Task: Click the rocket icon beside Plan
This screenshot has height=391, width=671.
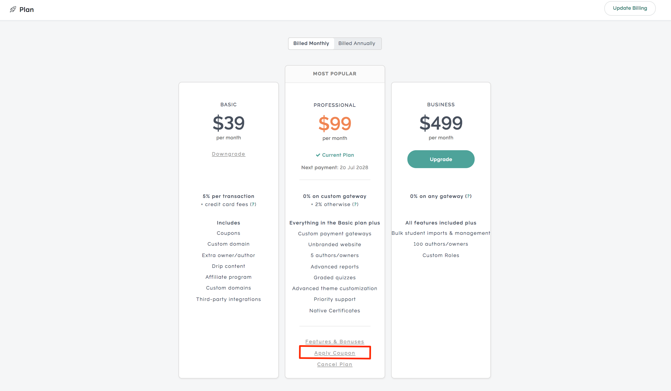Action: click(x=13, y=9)
